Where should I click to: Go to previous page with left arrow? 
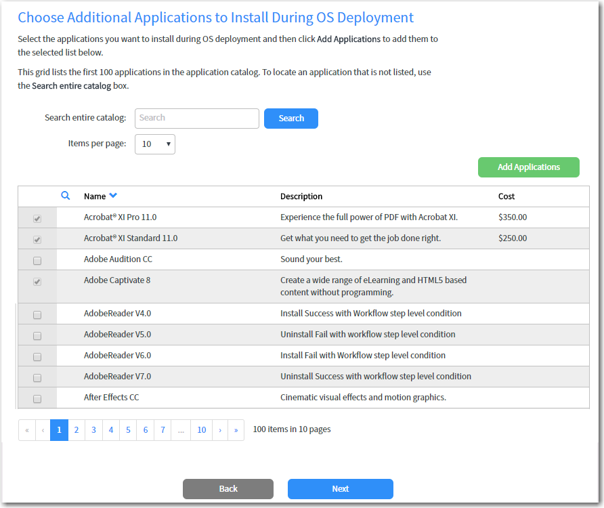43,430
